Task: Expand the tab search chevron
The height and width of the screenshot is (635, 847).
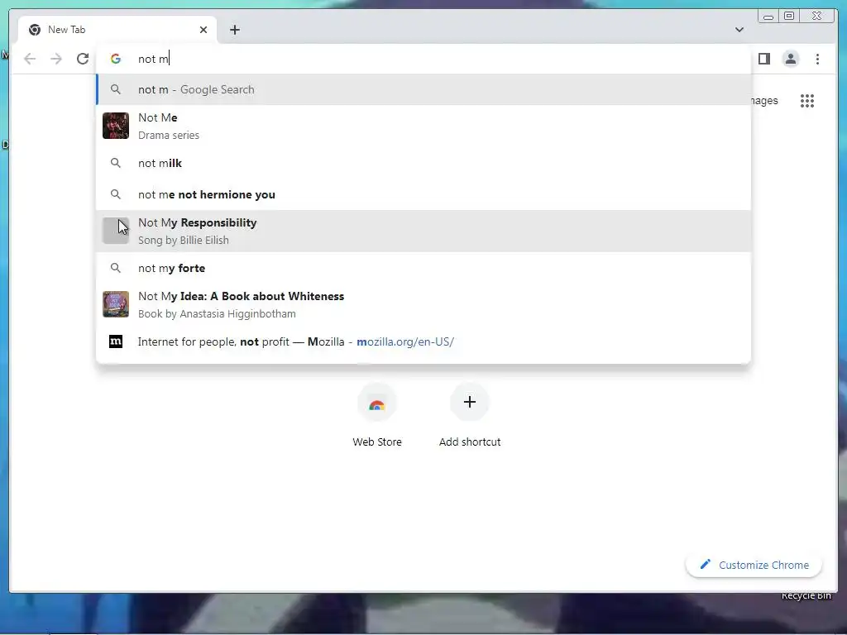Action: point(739,30)
